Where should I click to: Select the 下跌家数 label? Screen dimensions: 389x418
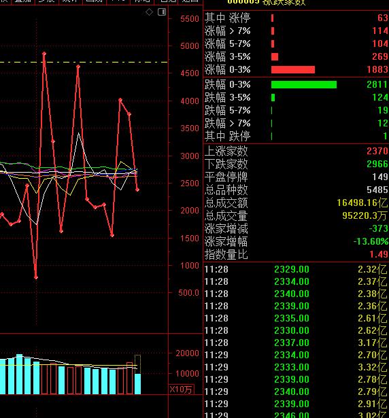[226, 164]
